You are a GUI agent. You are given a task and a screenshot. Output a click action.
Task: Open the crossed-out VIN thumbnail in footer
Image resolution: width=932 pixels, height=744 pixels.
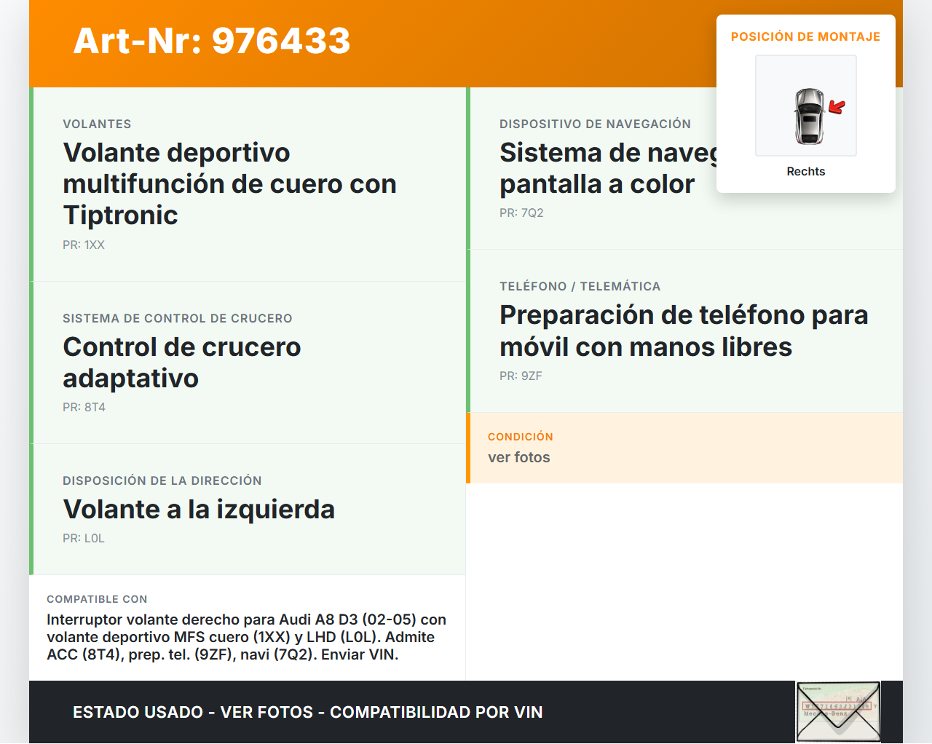[838, 712]
